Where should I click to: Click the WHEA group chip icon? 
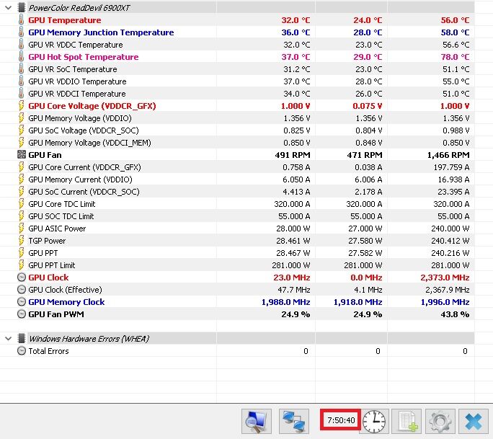[22, 339]
